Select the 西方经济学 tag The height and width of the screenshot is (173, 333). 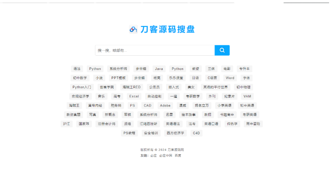click(175, 133)
